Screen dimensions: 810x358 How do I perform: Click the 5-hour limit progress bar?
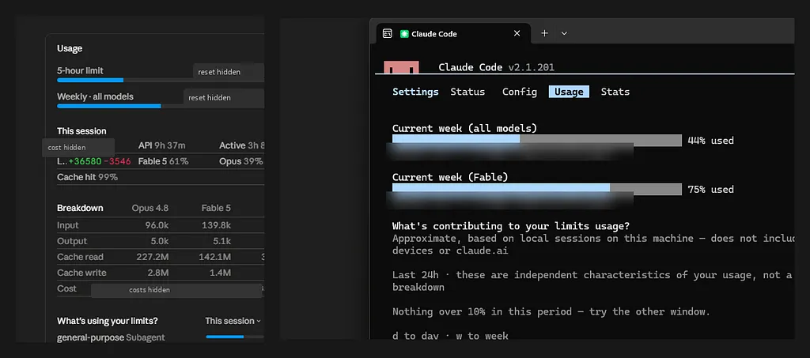coord(160,80)
